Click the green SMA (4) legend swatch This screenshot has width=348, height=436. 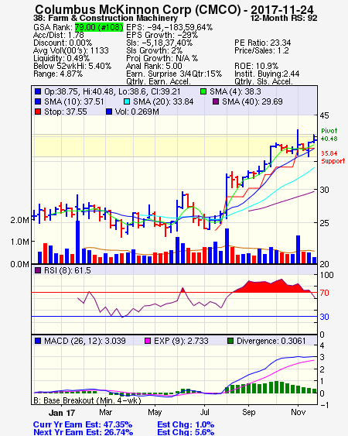tap(203, 91)
